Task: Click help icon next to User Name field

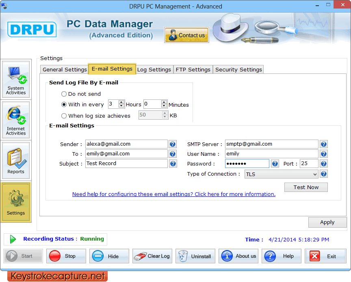Action: point(324,154)
